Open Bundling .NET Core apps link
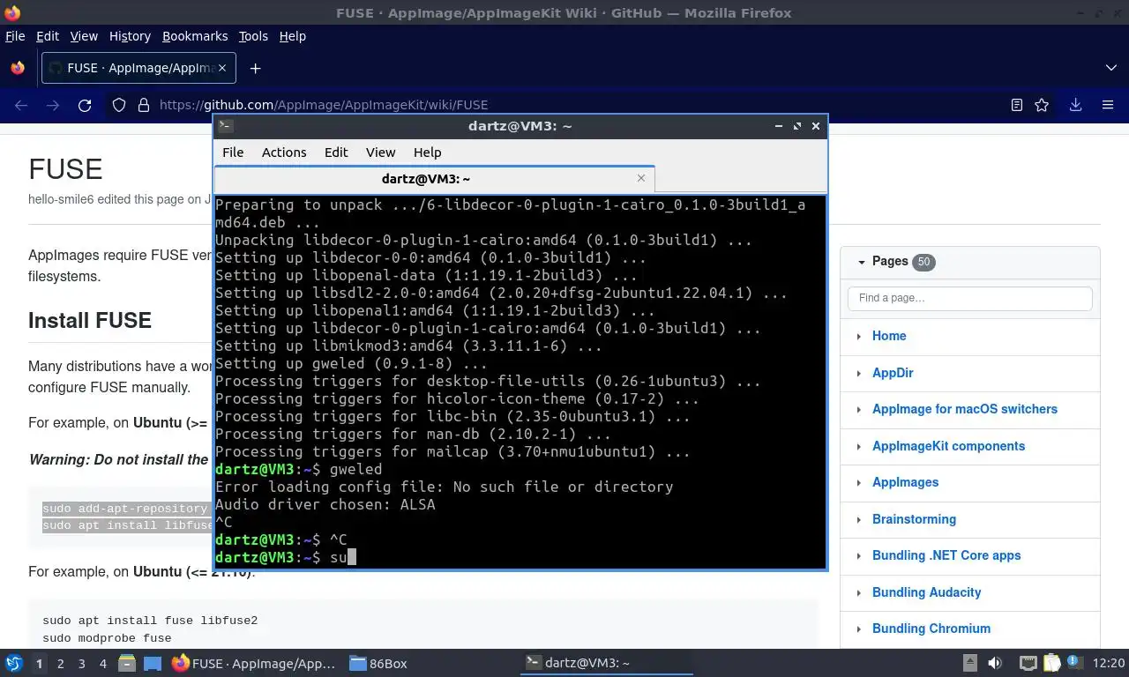The image size is (1129, 677). (x=946, y=555)
